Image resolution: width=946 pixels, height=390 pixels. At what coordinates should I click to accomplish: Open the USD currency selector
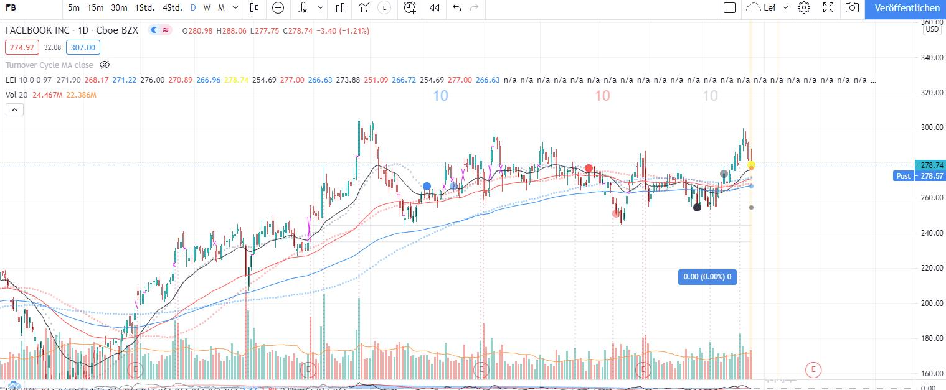coord(932,29)
